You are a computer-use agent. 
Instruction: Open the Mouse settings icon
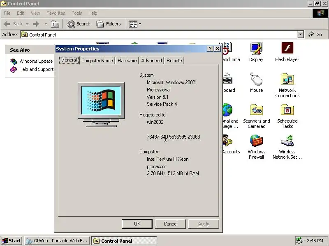pyautogui.click(x=256, y=83)
